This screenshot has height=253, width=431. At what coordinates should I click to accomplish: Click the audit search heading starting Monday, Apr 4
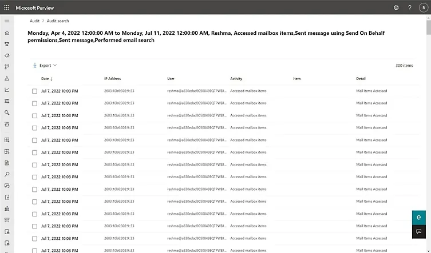tap(206, 37)
